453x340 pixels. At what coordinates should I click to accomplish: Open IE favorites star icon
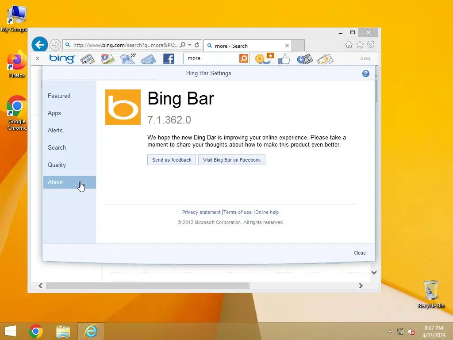pyautogui.click(x=360, y=45)
